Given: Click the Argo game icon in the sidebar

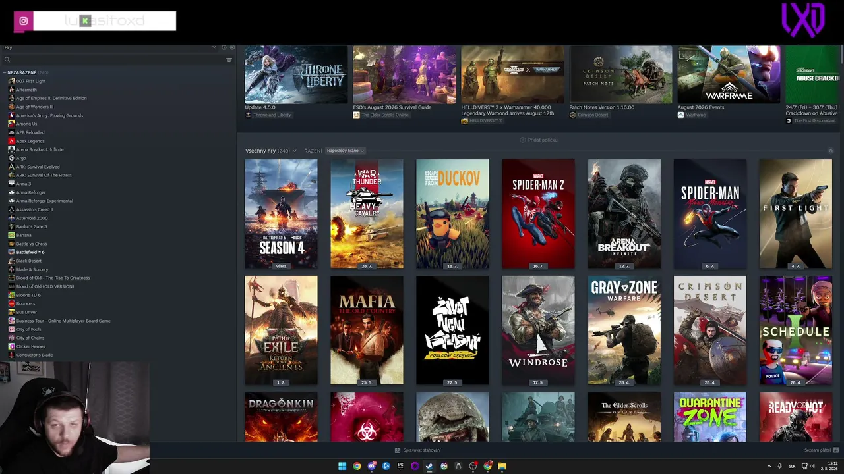Looking at the screenshot, I should [11, 158].
